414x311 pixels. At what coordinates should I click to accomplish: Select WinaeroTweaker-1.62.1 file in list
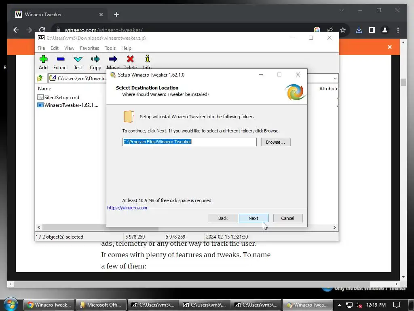[x=68, y=105]
